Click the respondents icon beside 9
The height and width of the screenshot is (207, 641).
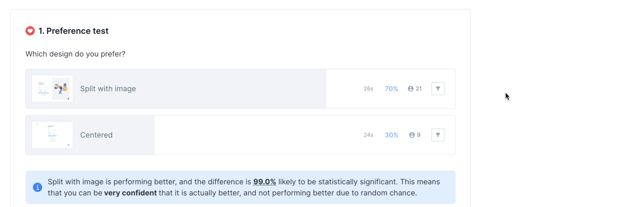(x=412, y=135)
